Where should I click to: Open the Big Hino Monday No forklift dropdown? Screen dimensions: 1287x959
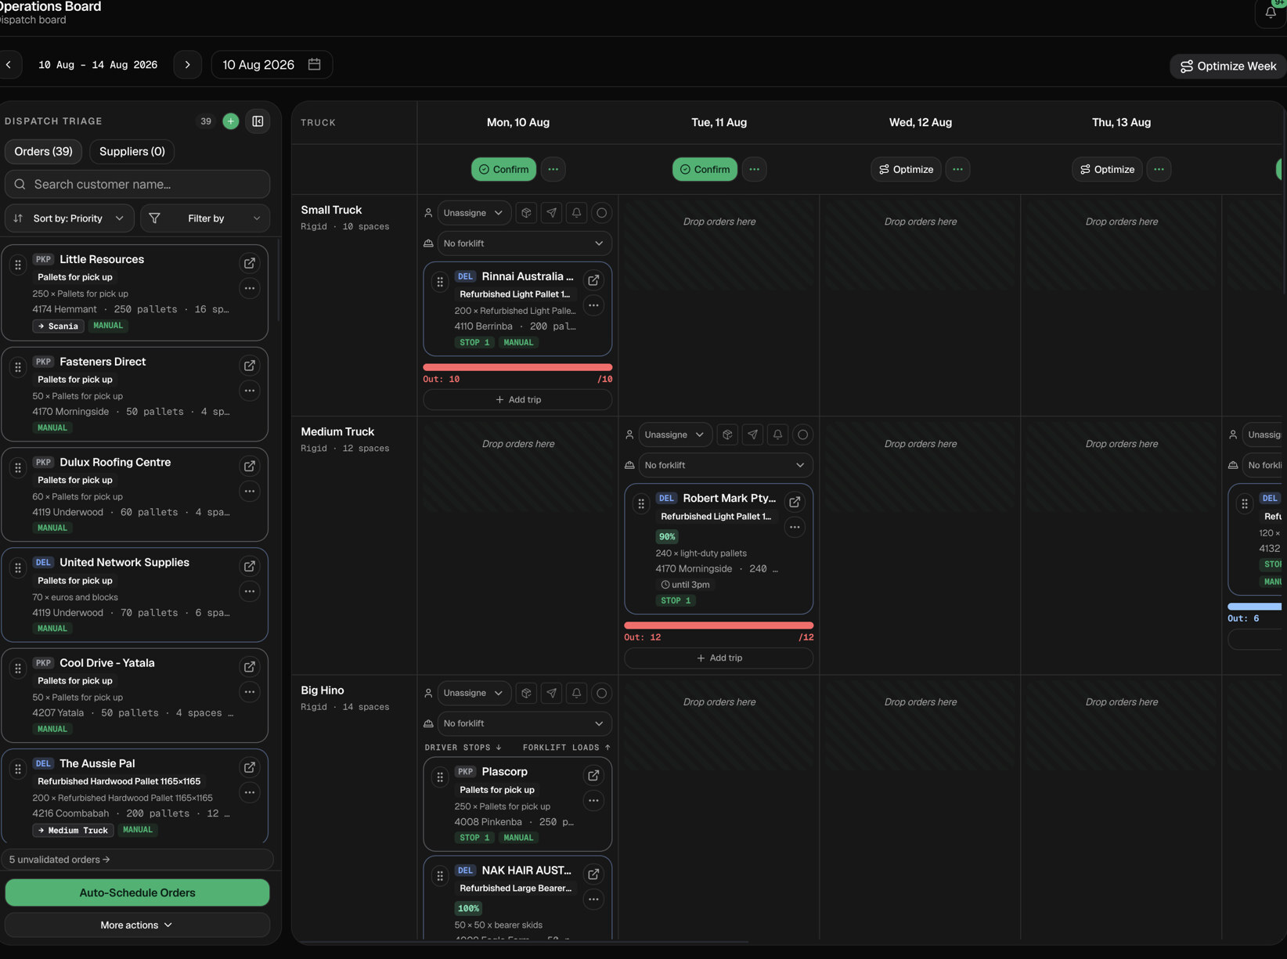click(x=525, y=723)
